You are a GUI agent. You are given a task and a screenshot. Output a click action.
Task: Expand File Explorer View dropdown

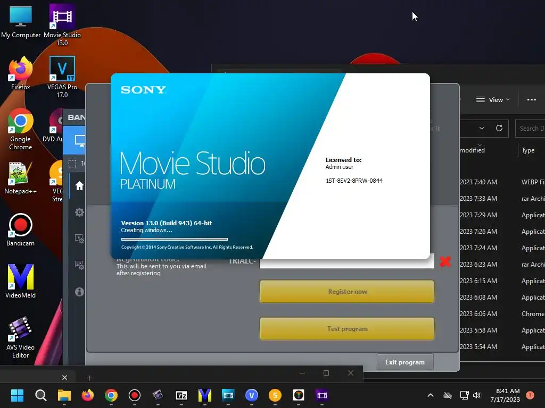[492, 99]
